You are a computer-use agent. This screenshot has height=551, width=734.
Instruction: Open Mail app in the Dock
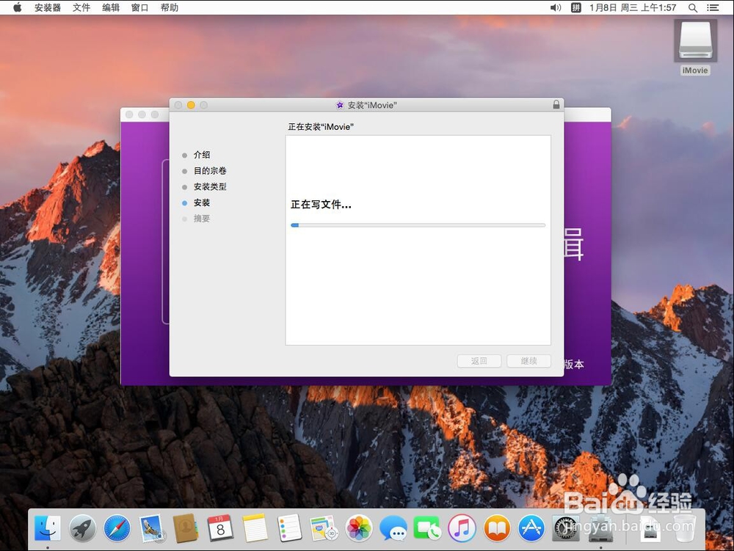click(x=152, y=528)
